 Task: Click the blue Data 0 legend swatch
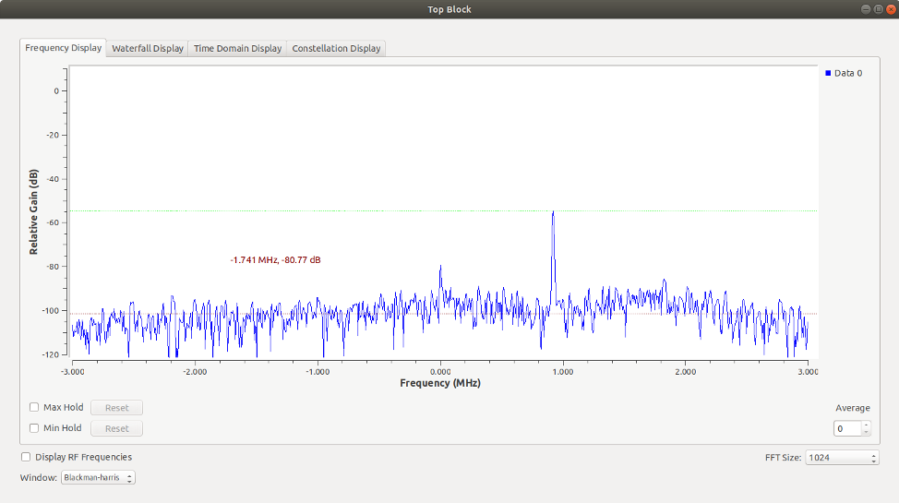point(828,73)
